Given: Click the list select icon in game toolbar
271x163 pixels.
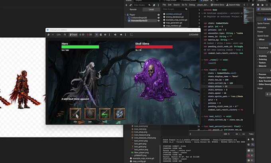Looking at the screenshot, I should tap(101, 35).
